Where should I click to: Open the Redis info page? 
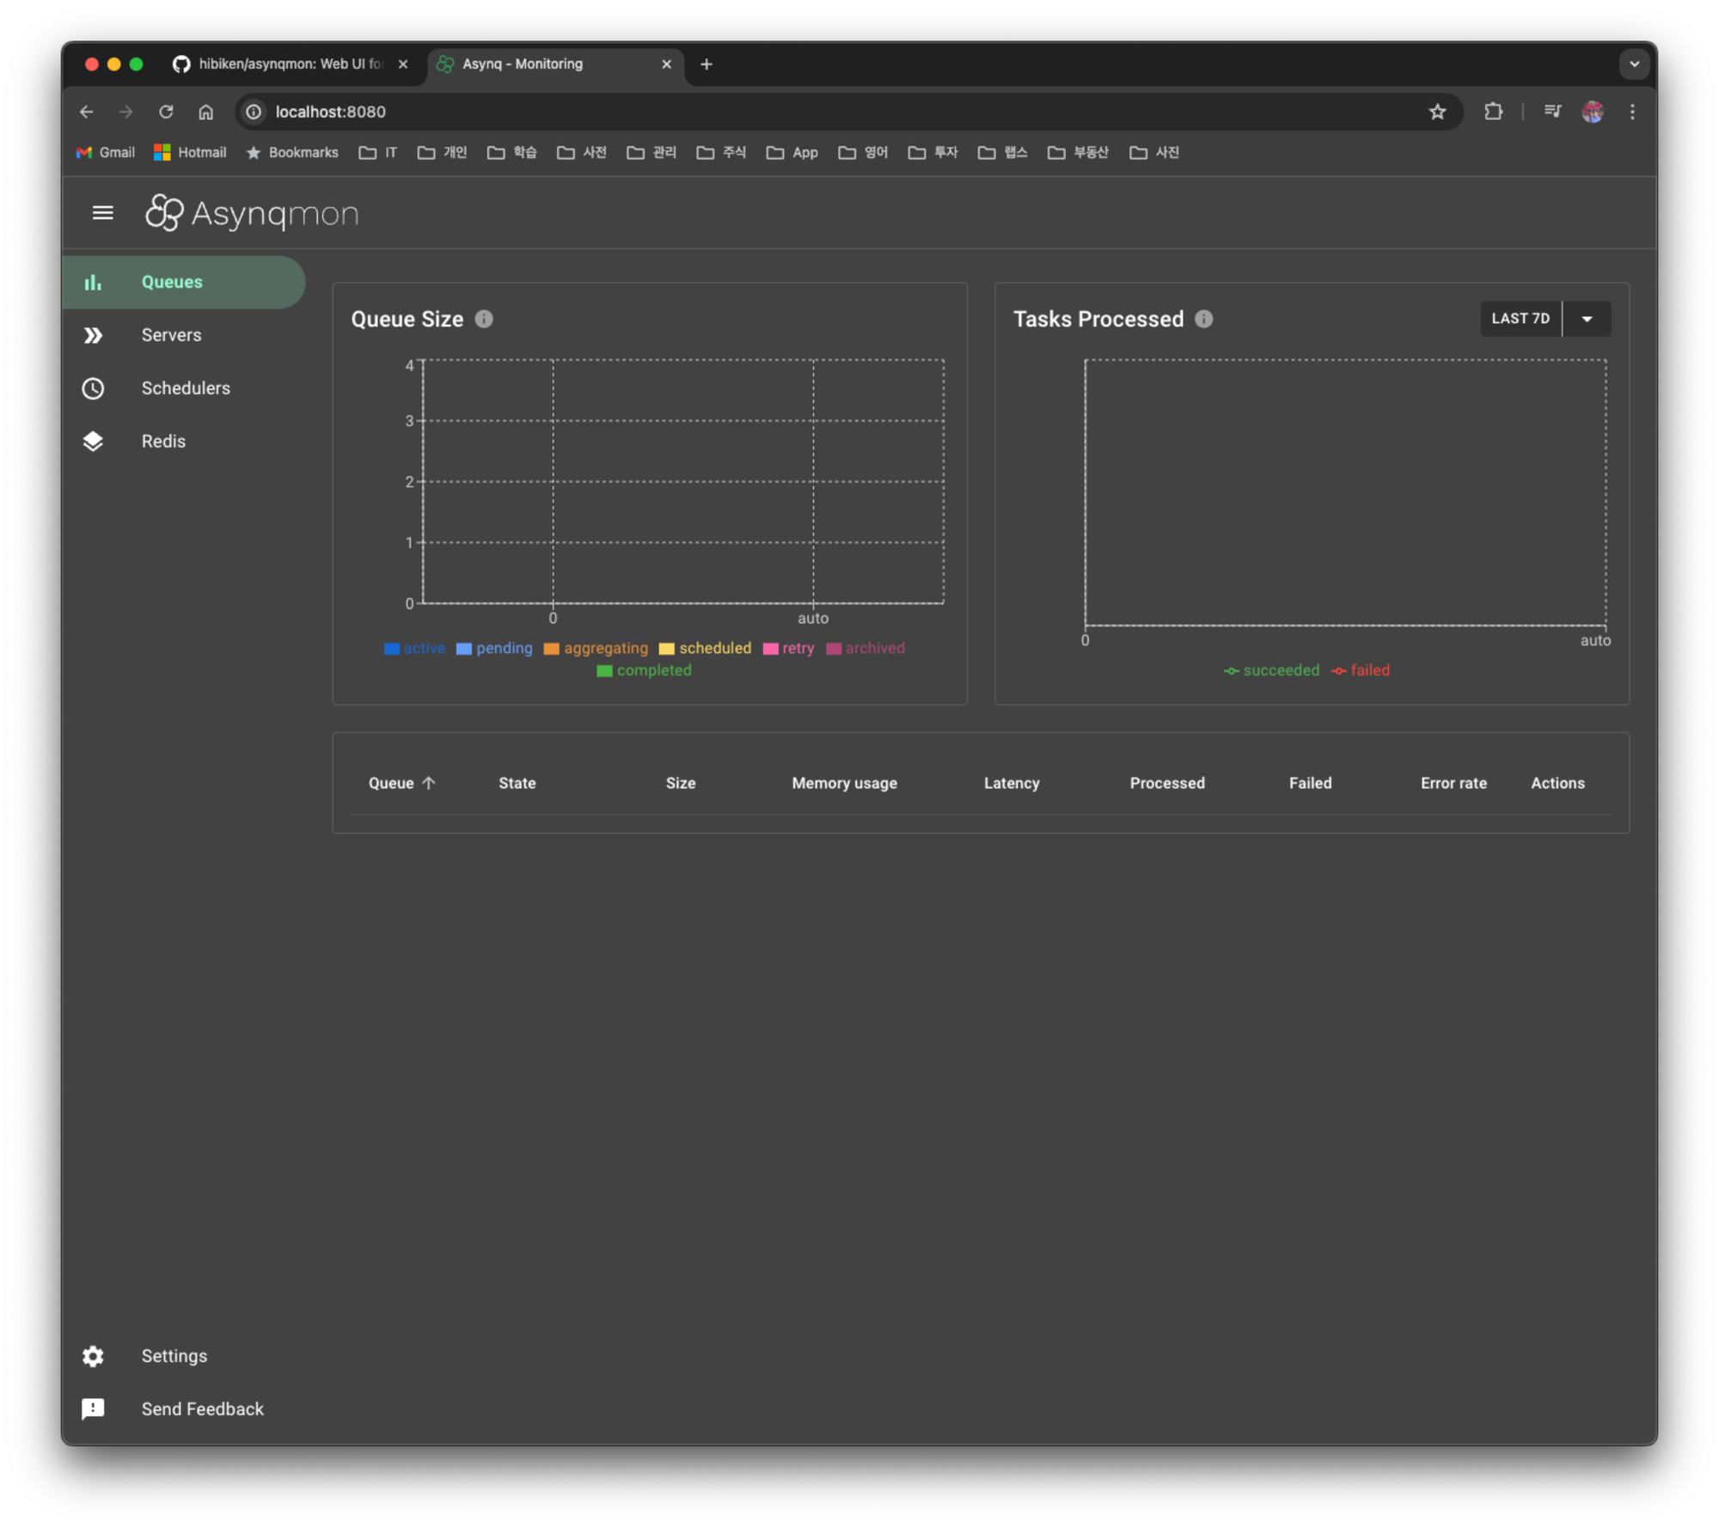(x=162, y=441)
